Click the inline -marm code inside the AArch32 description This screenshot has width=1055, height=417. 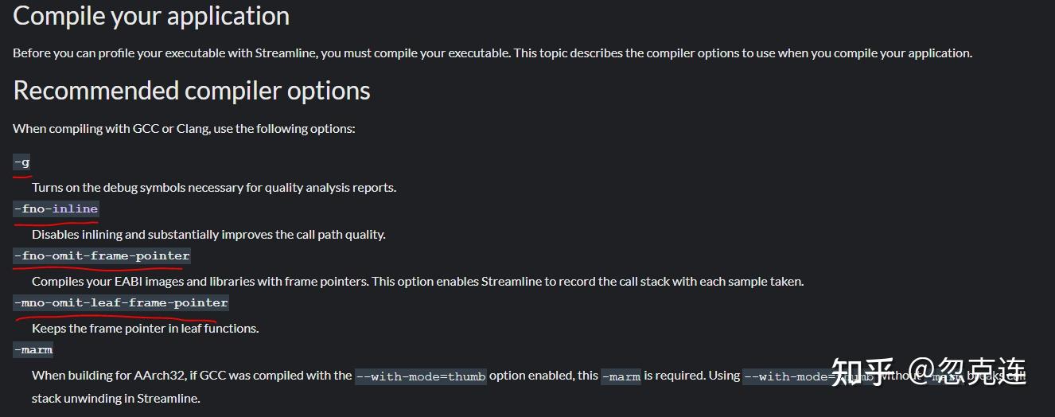point(621,376)
